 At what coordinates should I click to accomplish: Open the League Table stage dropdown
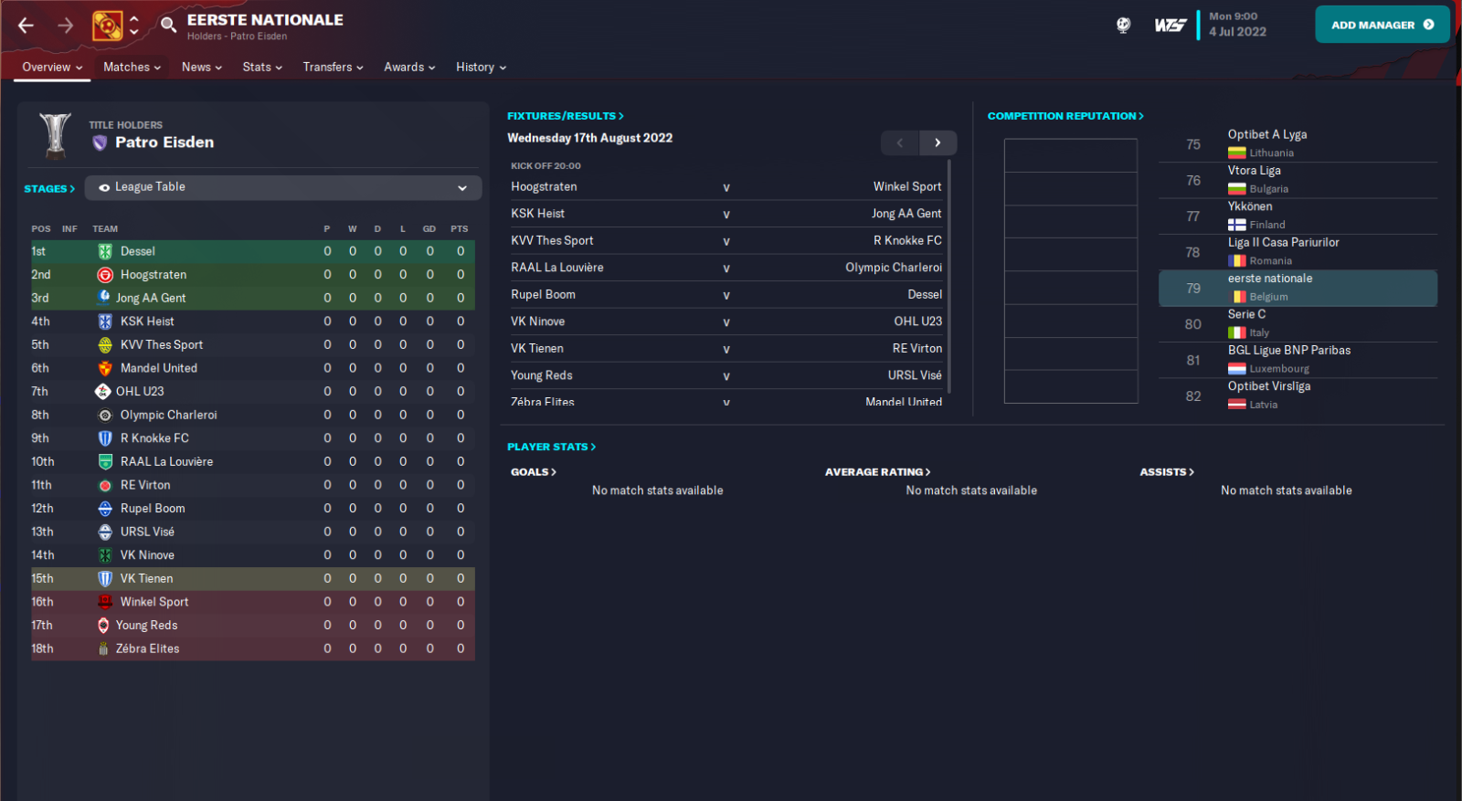[283, 187]
